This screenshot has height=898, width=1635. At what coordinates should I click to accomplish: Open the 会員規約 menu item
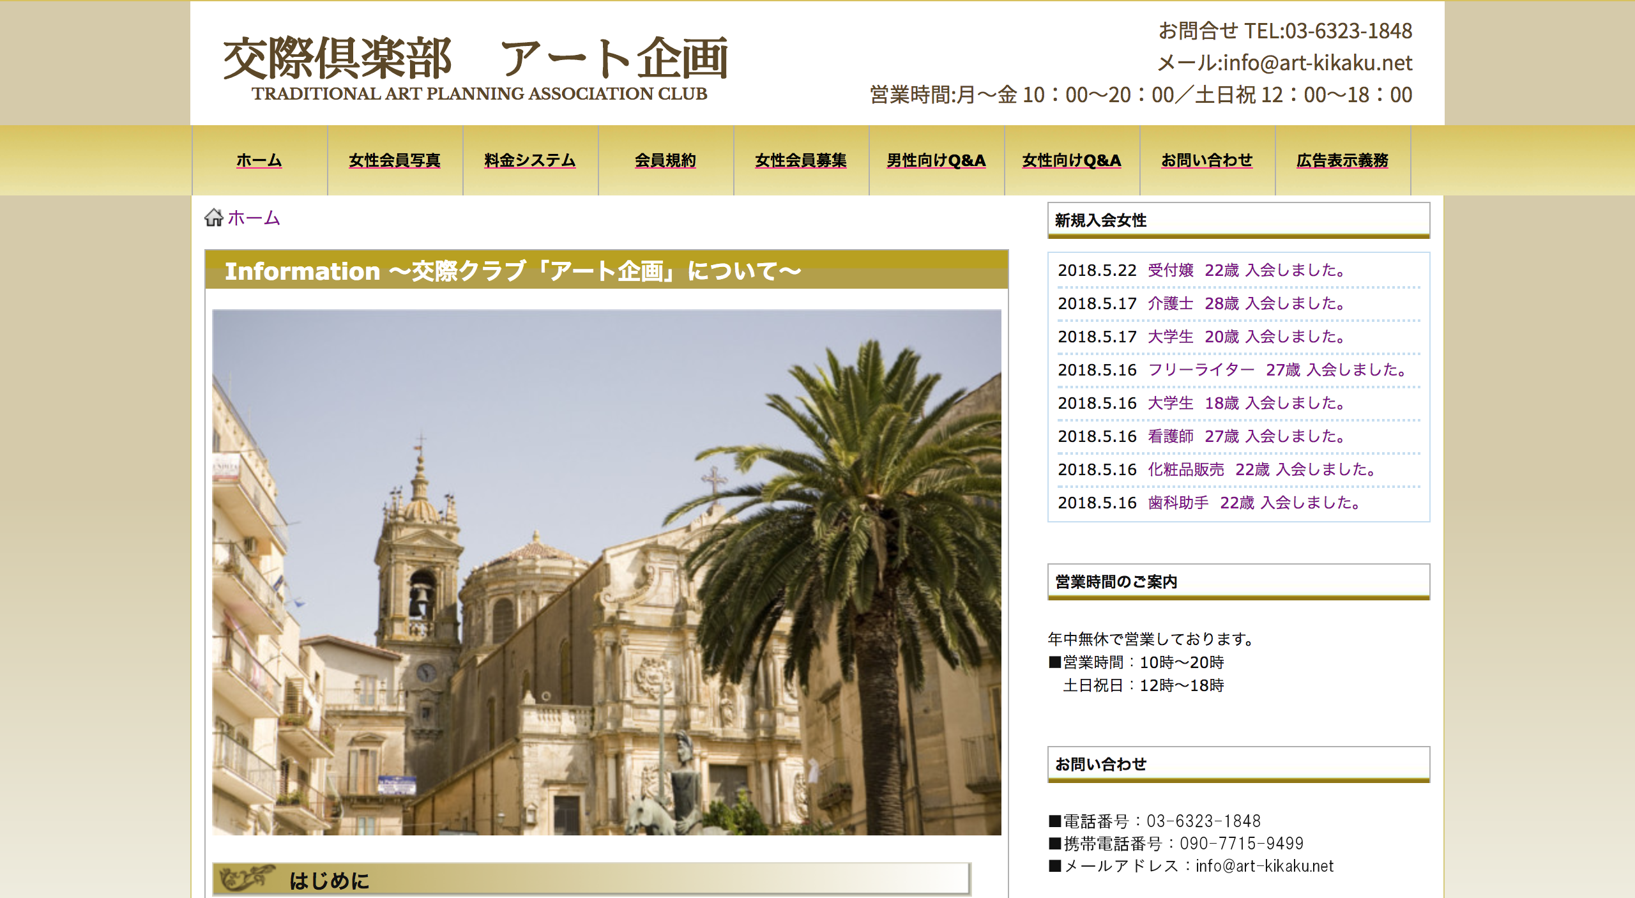665,160
